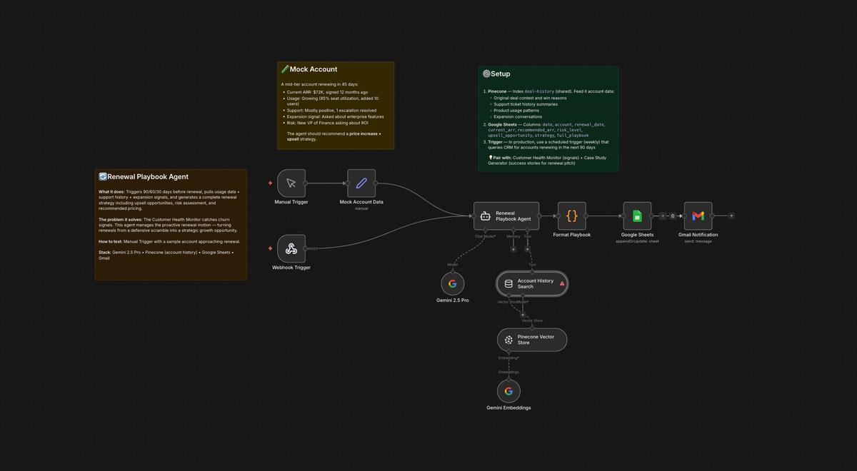Open the Format Playbook code node
The height and width of the screenshot is (471, 857).
tap(571, 216)
